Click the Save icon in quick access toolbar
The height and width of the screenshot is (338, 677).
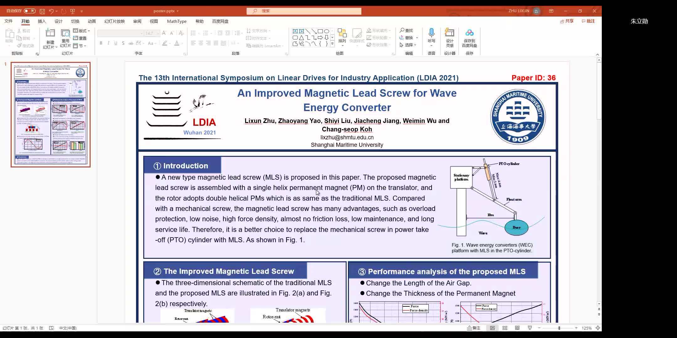coord(42,11)
